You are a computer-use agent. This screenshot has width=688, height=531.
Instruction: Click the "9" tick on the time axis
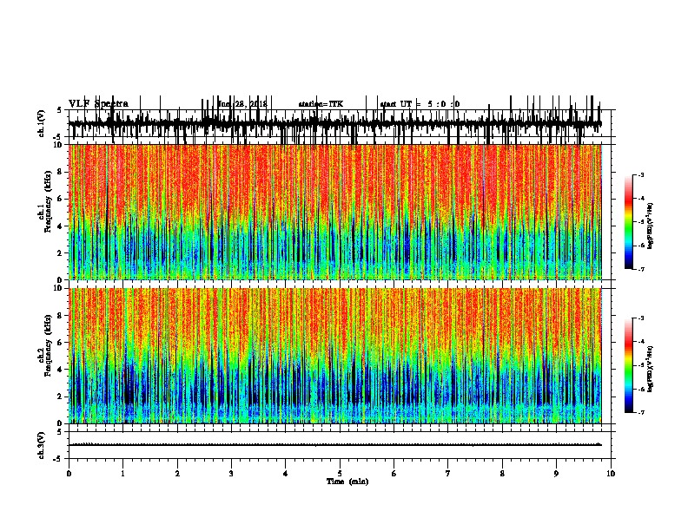[556, 474]
